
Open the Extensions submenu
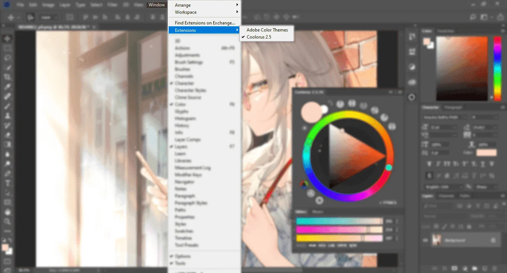[x=204, y=30]
